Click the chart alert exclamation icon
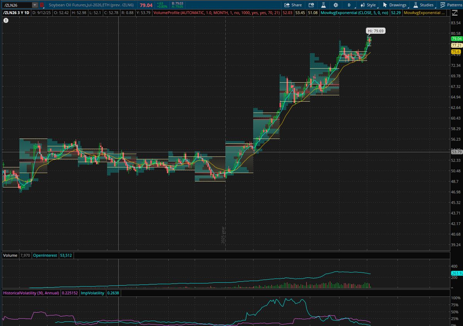Image resolution: width=463 pixels, height=326 pixels. 5,20
